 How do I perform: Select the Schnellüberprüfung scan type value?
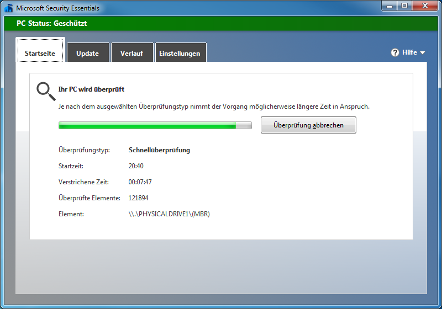coord(159,150)
